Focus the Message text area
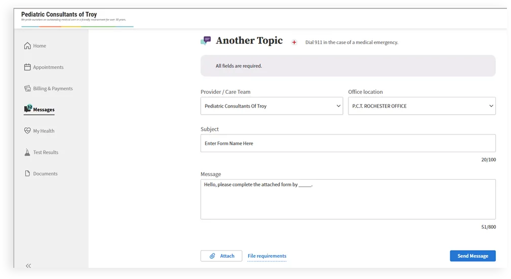 [348, 199]
